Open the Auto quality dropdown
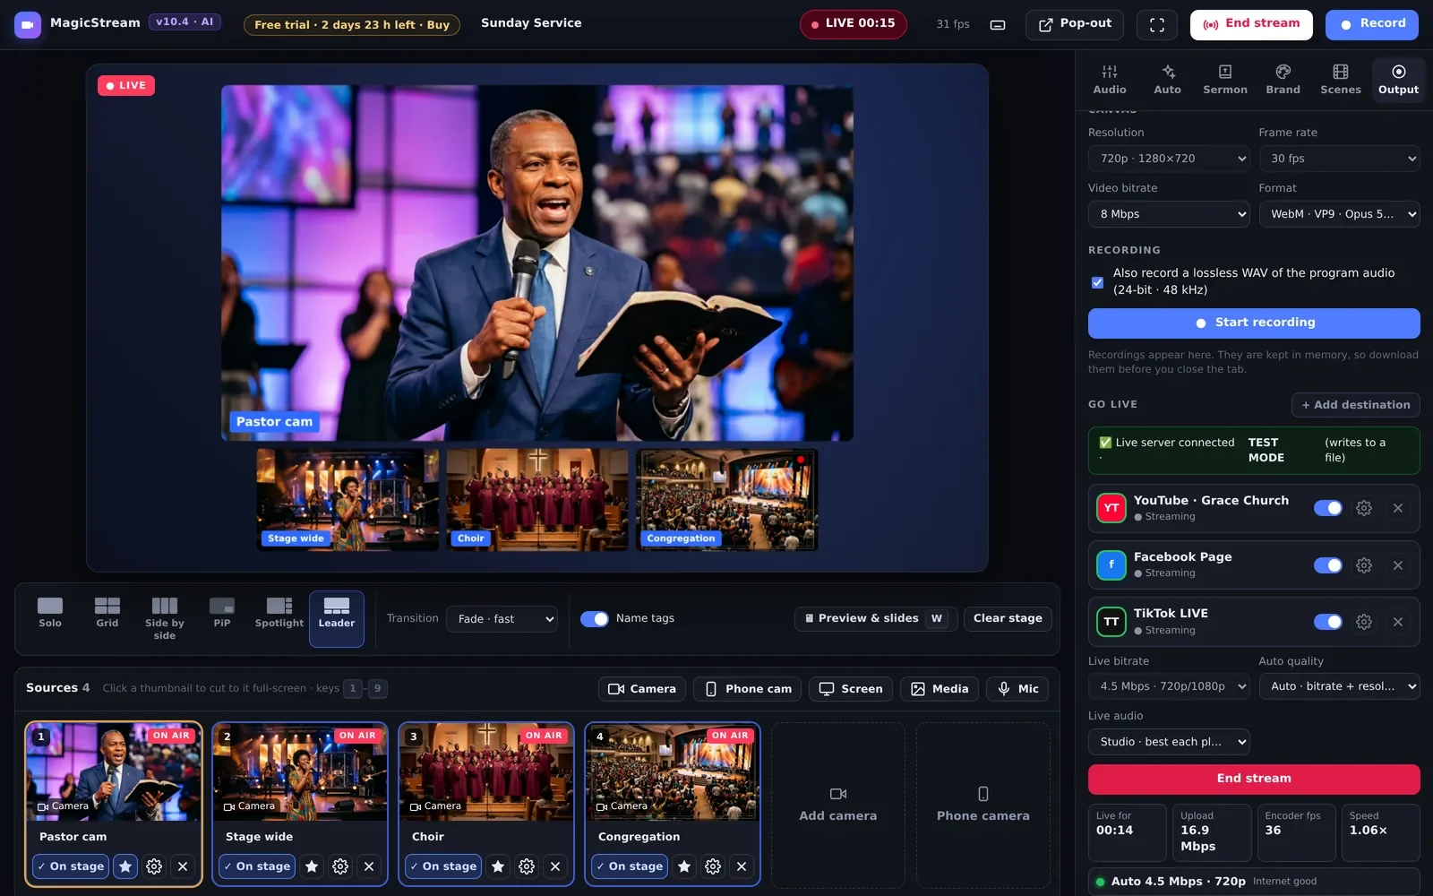This screenshot has height=896, width=1433. point(1339,686)
